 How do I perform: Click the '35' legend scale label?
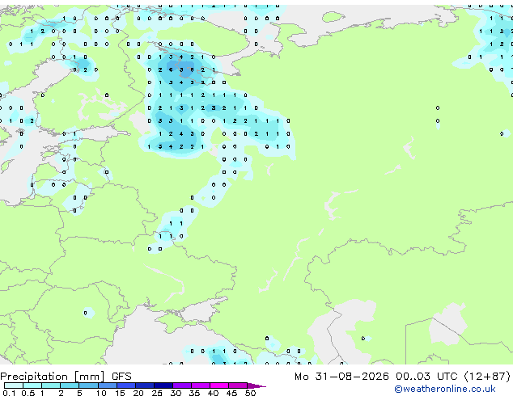194,393
